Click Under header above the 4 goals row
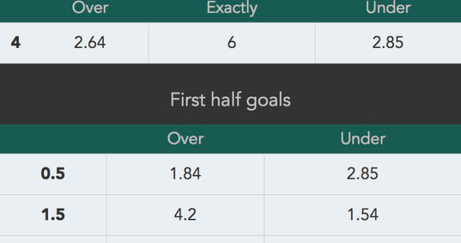Viewport: 461px width, 243px height. coord(388,8)
